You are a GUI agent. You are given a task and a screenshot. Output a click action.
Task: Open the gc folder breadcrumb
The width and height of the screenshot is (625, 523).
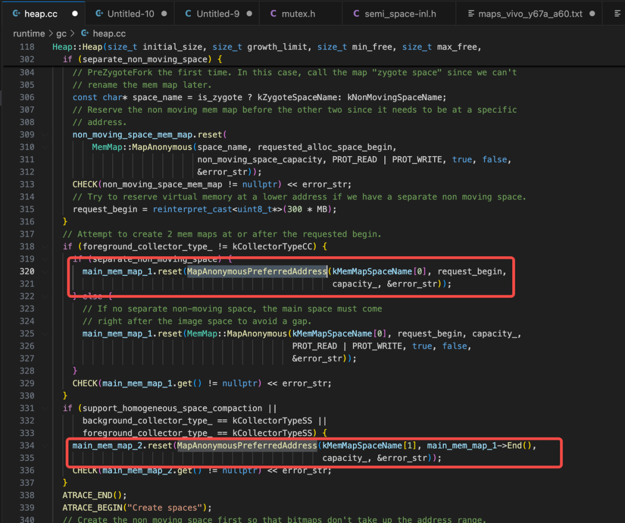tap(61, 34)
